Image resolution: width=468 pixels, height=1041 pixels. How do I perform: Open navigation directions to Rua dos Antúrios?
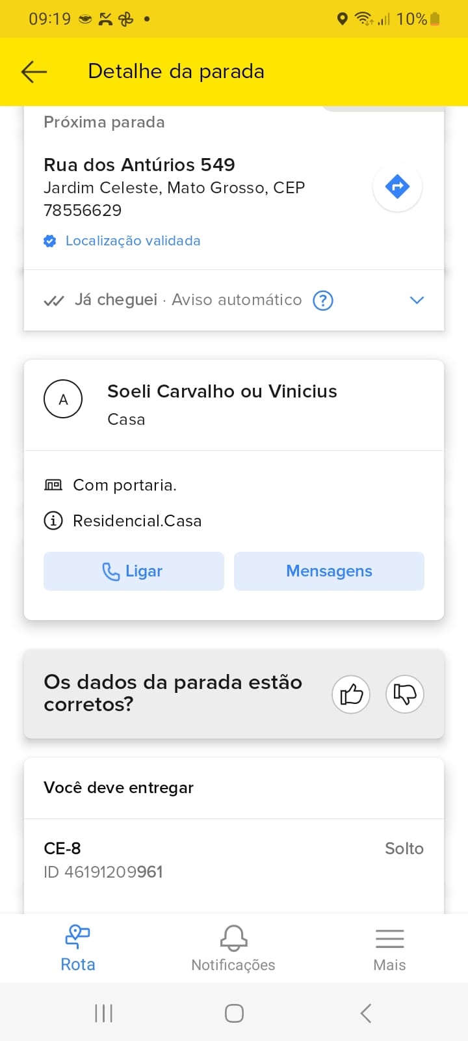[x=397, y=187]
